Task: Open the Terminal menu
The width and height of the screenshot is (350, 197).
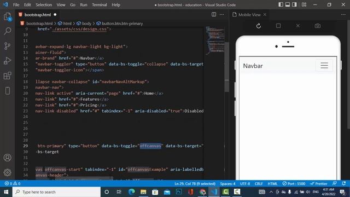Action: pyautogui.click(x=100, y=5)
